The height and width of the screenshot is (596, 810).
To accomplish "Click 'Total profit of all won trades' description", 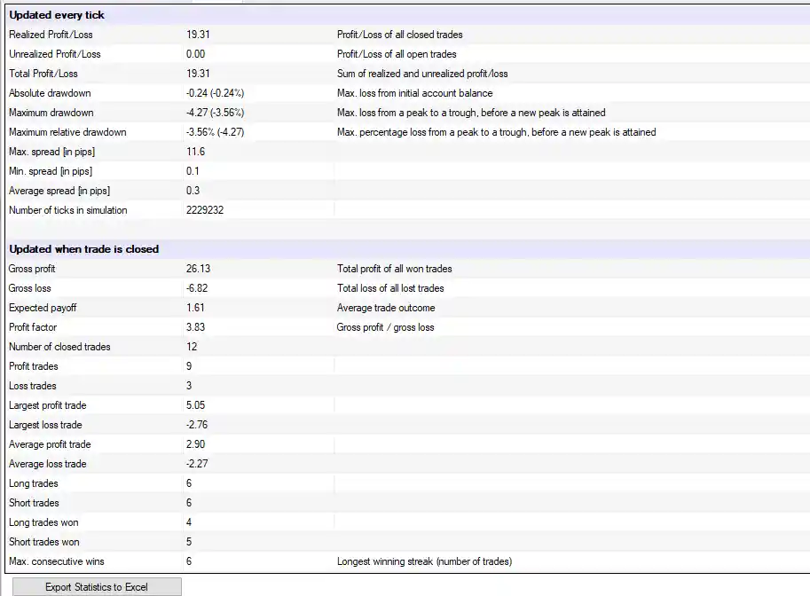I will 394,269.
